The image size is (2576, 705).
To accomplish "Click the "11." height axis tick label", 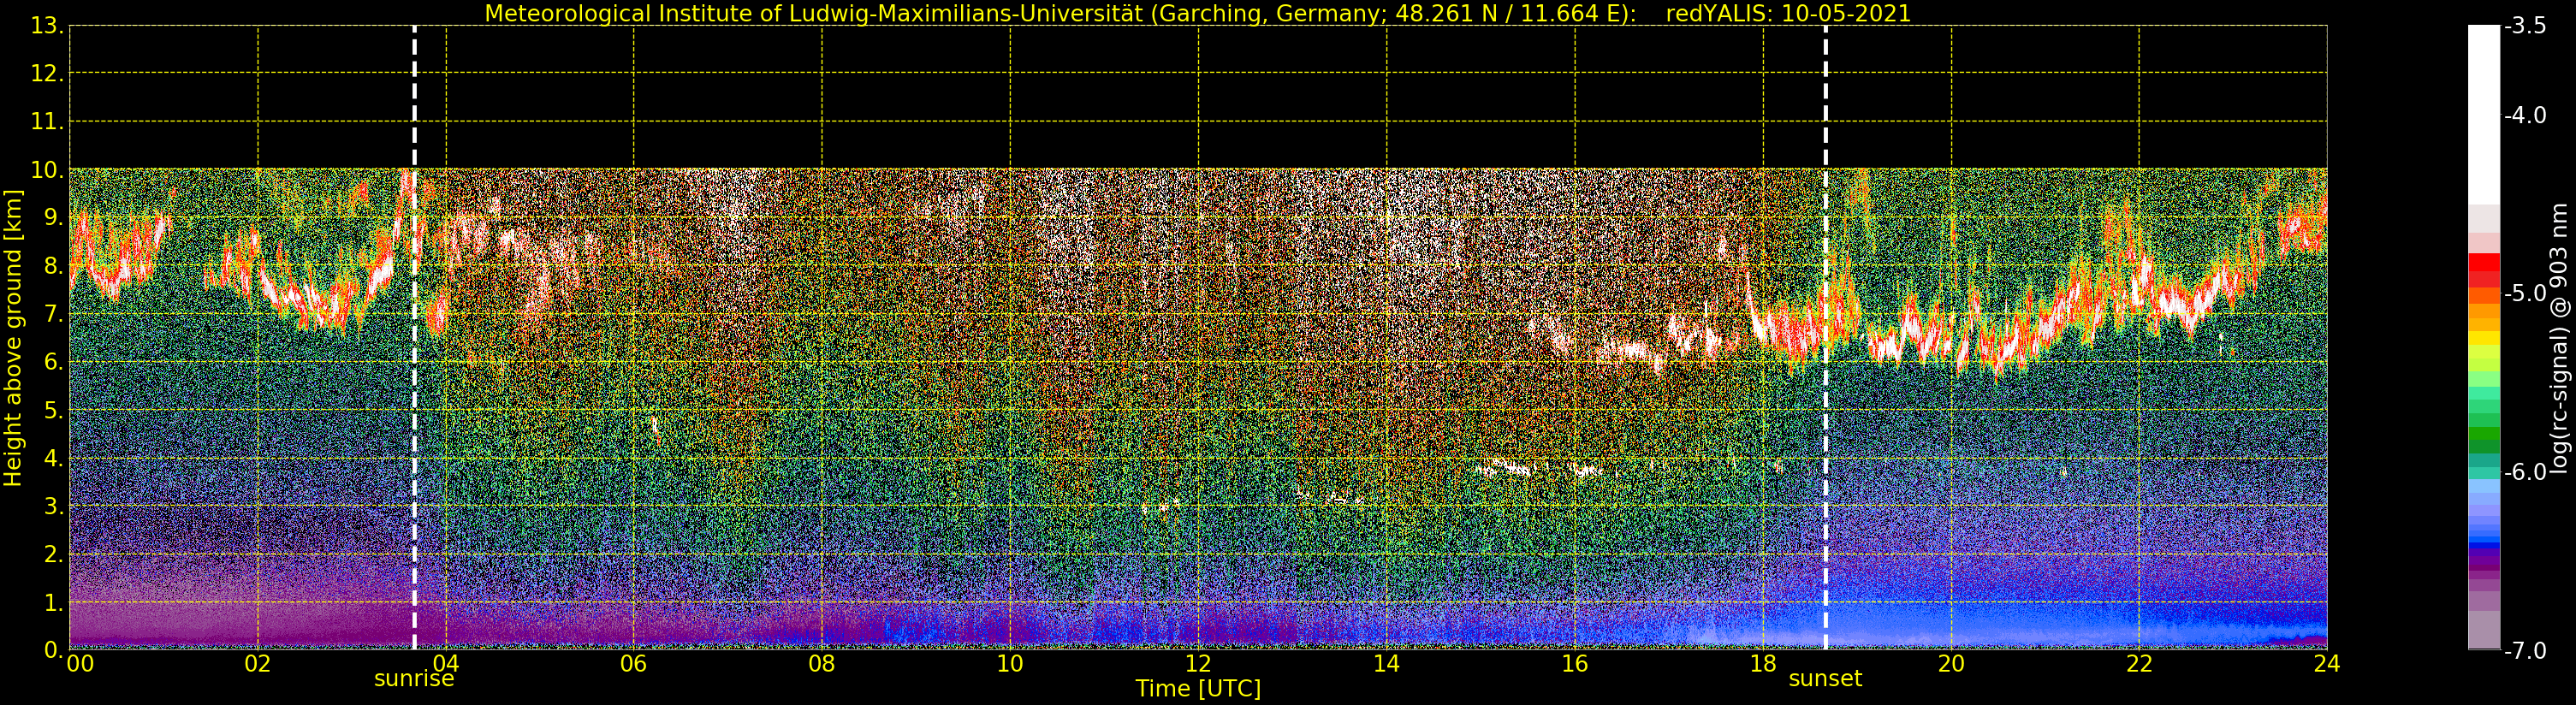I will [x=47, y=122].
